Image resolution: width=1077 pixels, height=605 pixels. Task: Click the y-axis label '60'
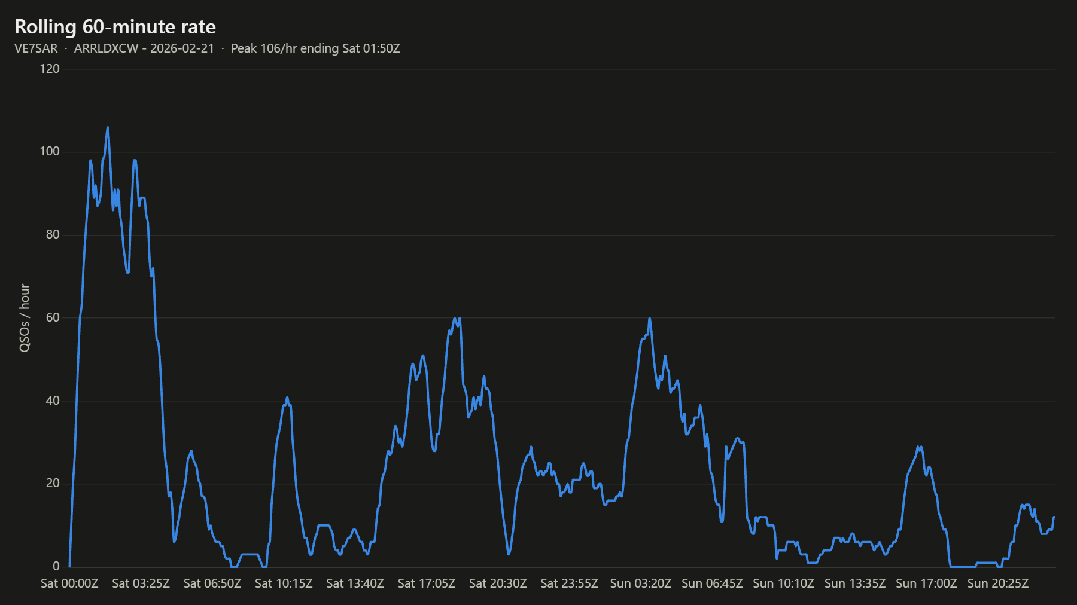coord(53,317)
